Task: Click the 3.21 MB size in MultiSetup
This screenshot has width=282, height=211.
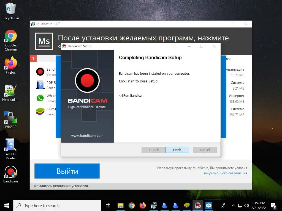Action: [238, 88]
